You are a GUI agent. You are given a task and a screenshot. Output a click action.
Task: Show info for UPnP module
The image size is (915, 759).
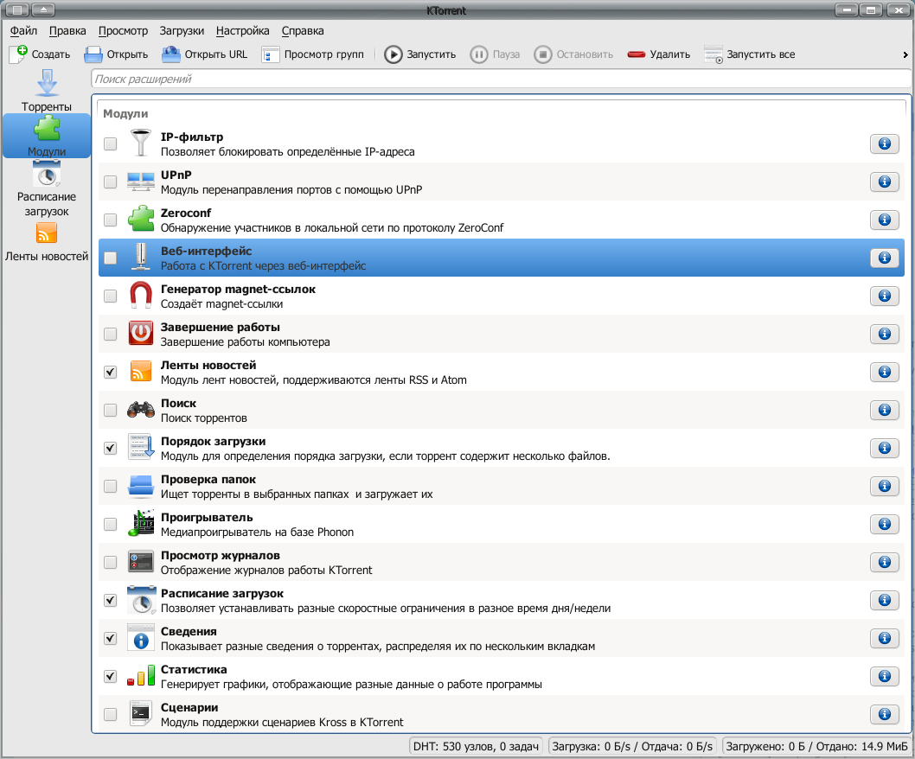[884, 182]
